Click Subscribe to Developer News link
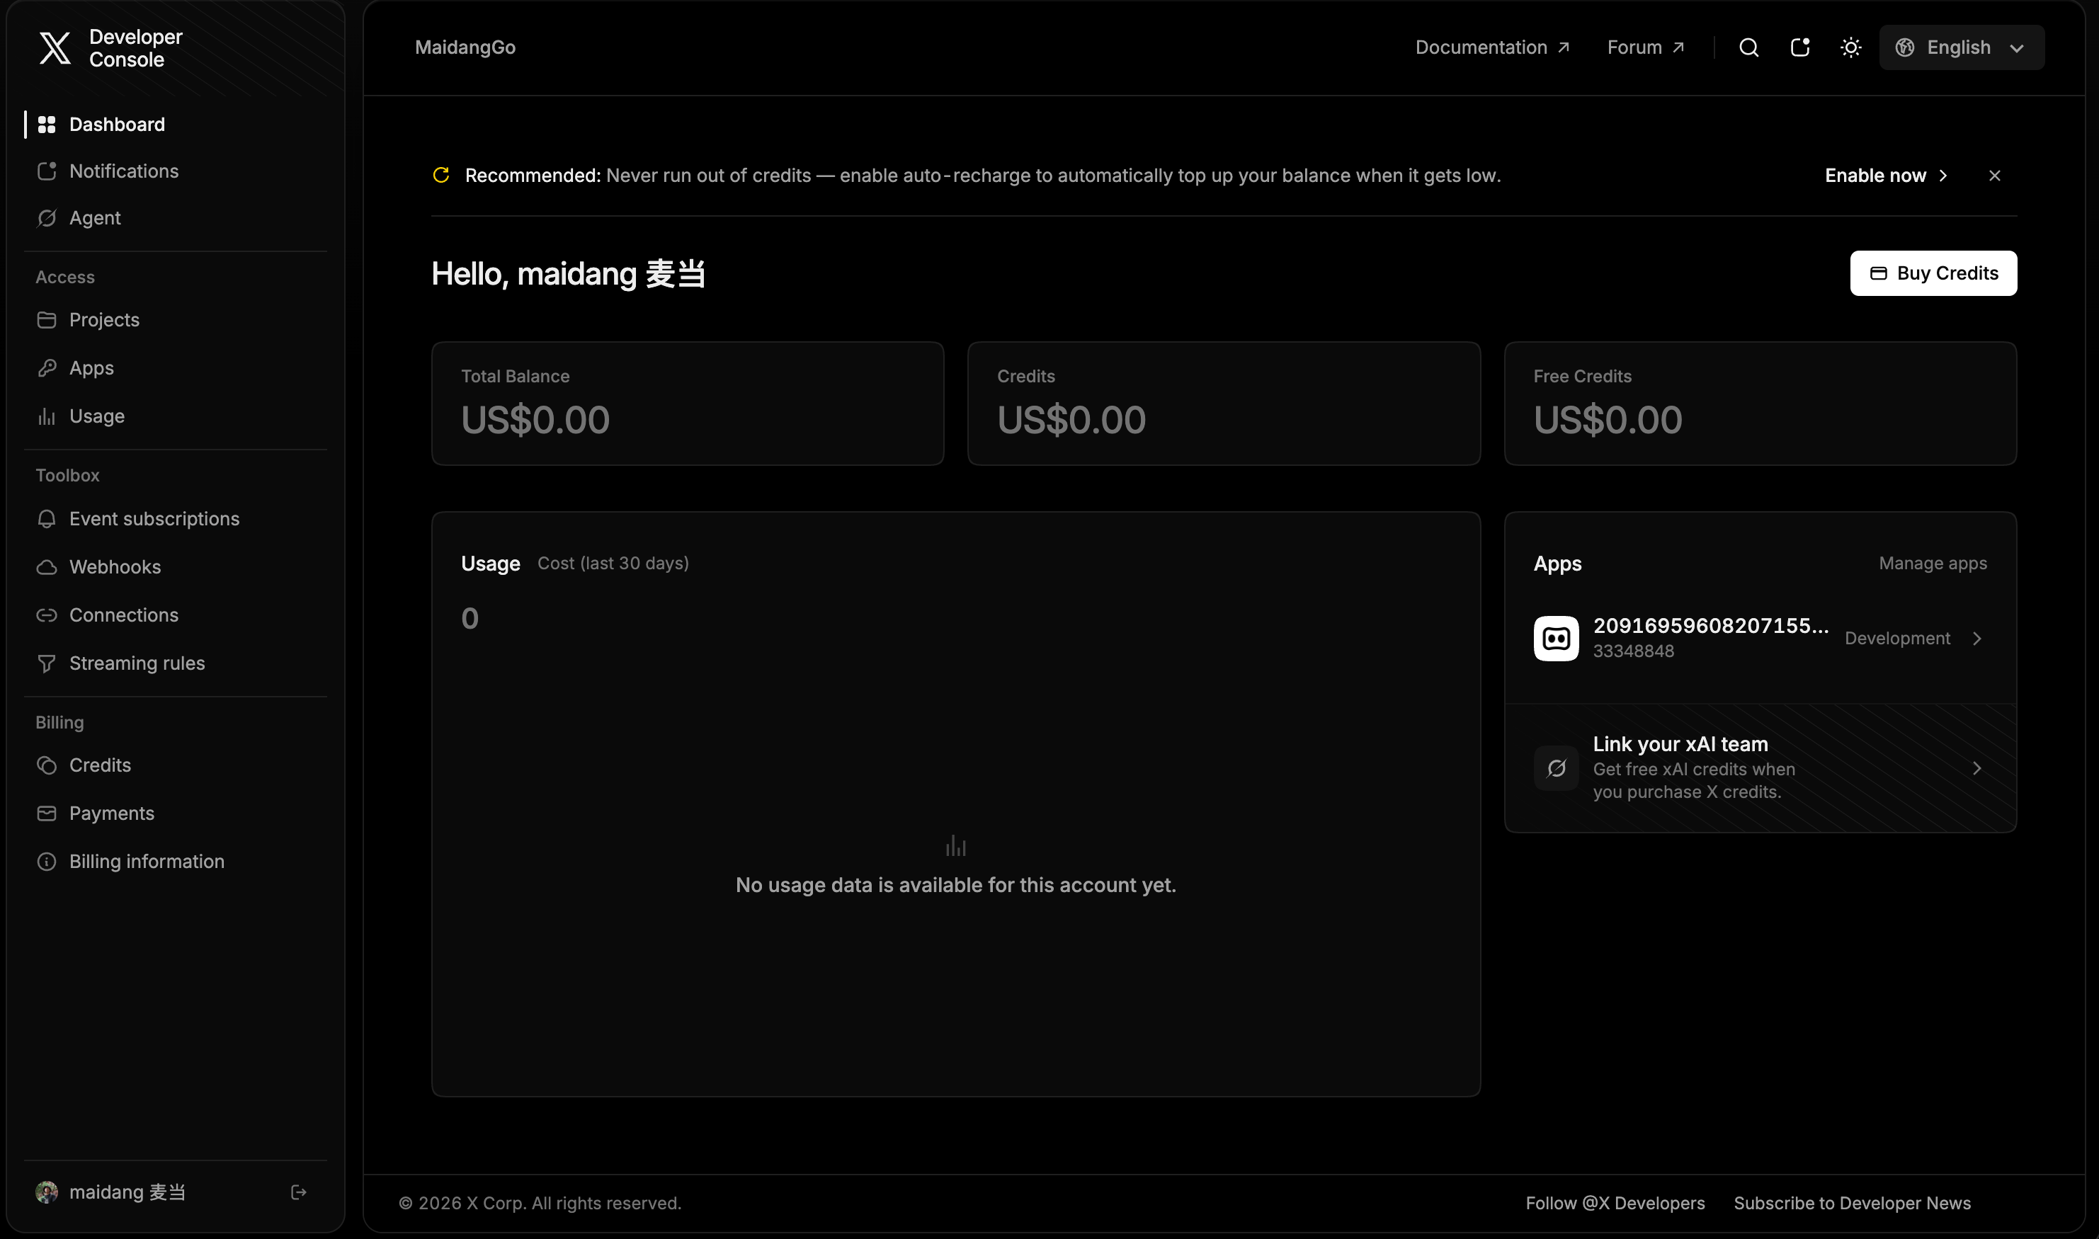This screenshot has height=1239, width=2099. tap(1852, 1203)
